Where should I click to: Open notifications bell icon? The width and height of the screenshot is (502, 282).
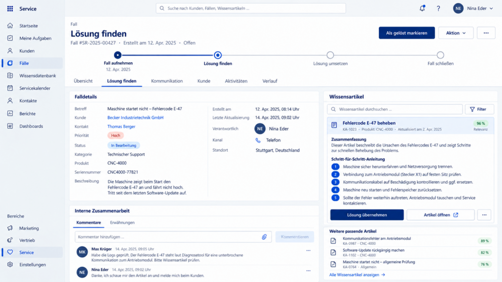422,8
